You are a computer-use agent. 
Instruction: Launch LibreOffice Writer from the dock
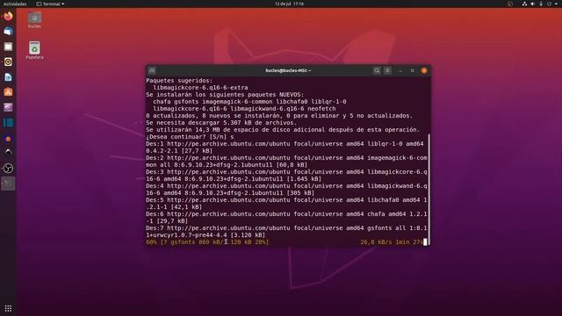coord(8,77)
